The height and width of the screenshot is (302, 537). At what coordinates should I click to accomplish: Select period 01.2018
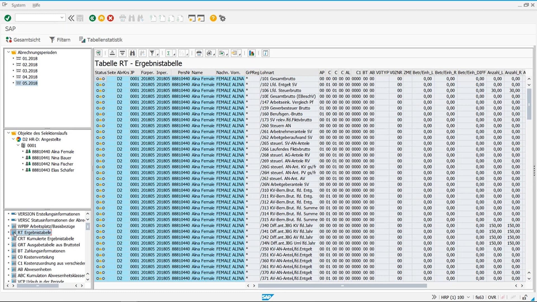(x=30, y=58)
